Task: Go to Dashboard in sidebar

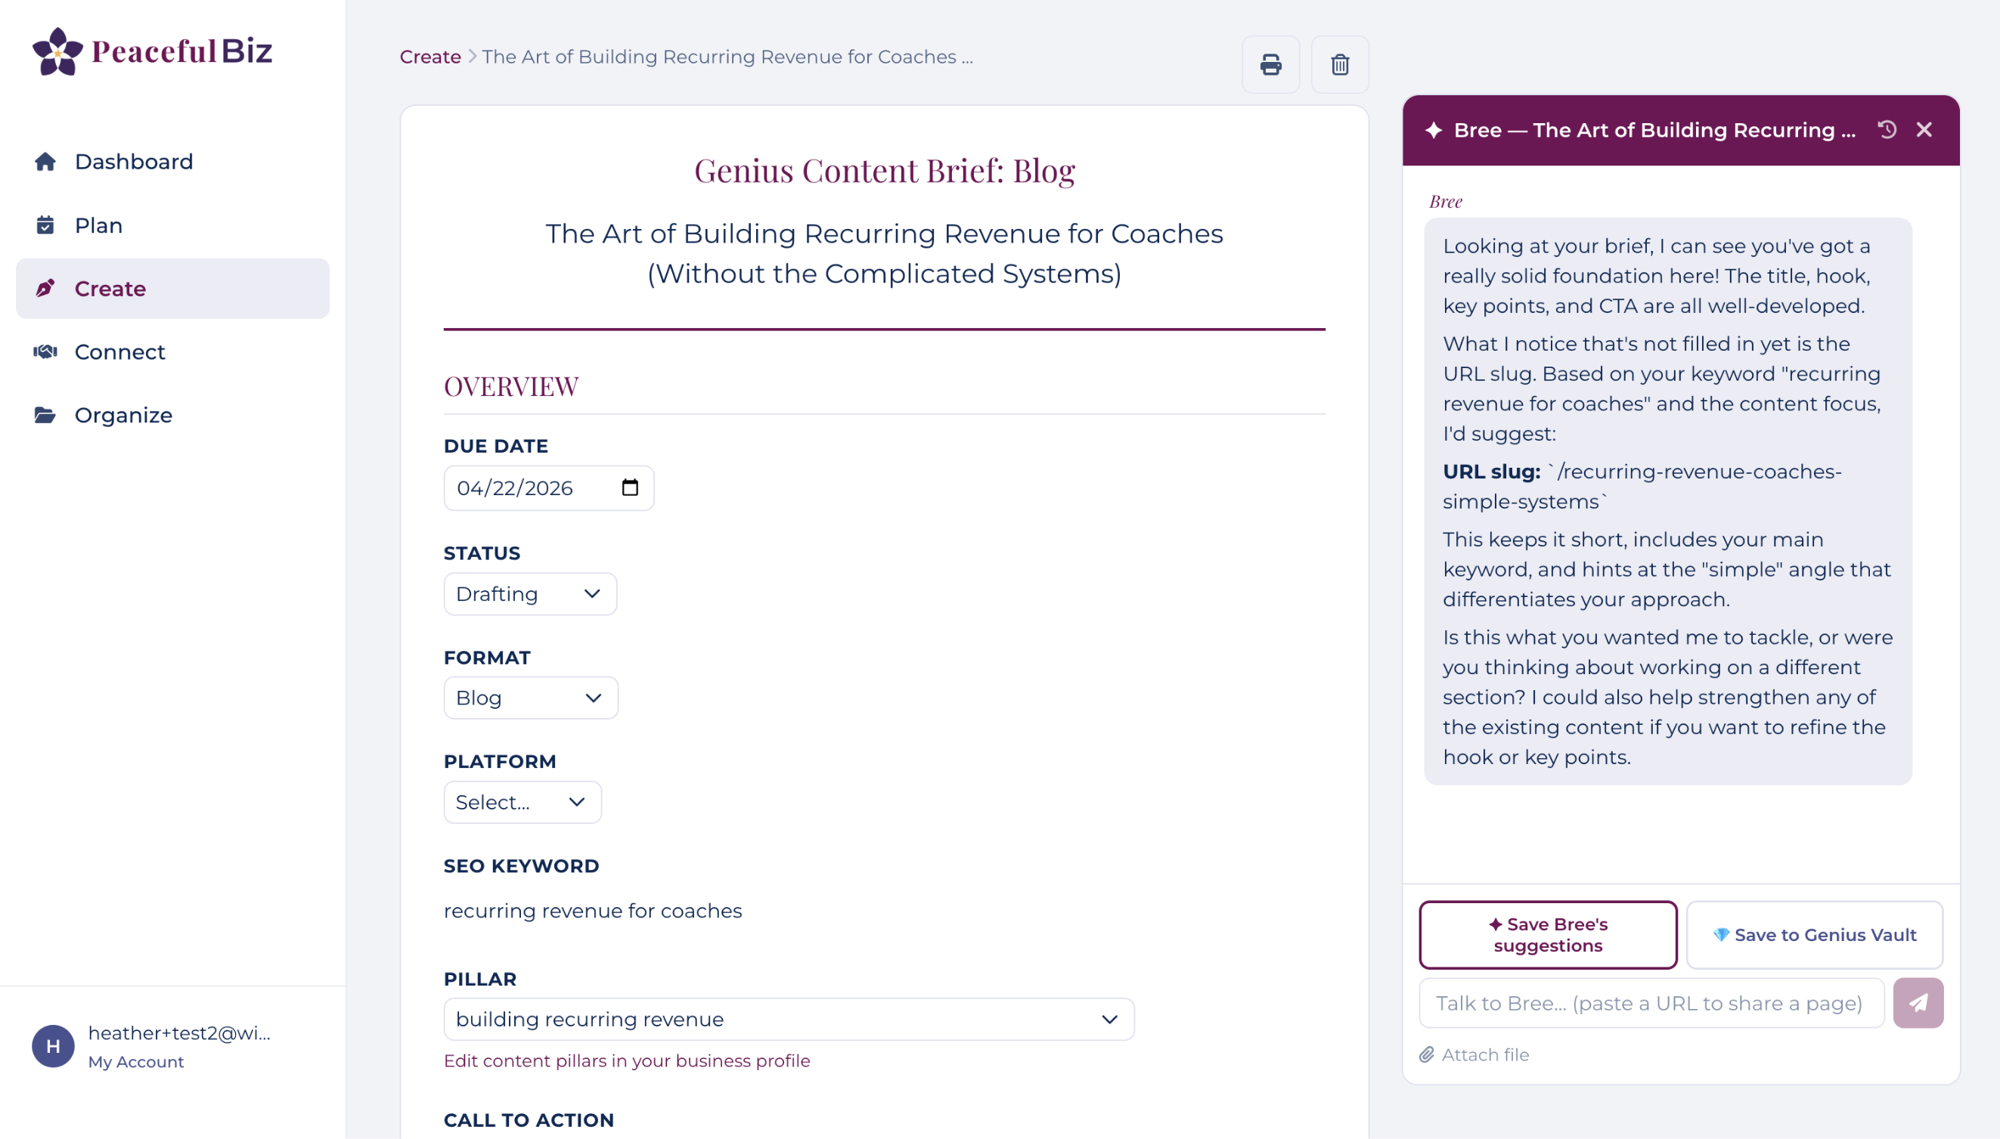Action: (x=133, y=162)
